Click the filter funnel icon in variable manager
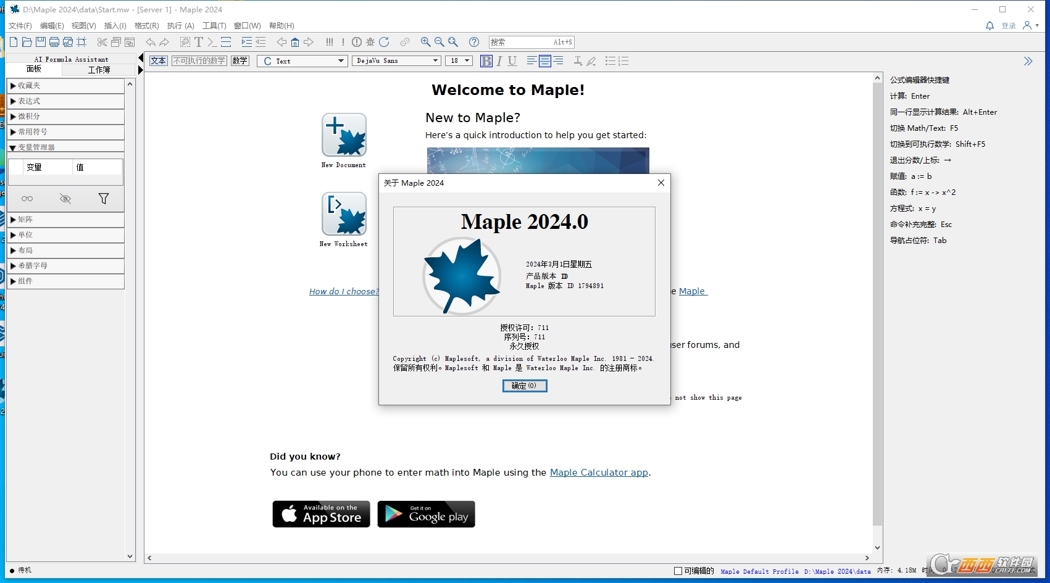The width and height of the screenshot is (1050, 583). (x=104, y=199)
